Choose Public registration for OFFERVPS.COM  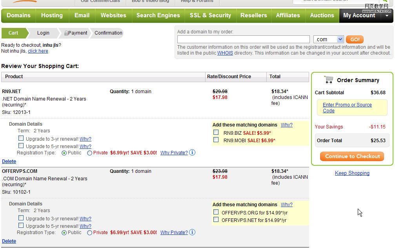[64, 233]
